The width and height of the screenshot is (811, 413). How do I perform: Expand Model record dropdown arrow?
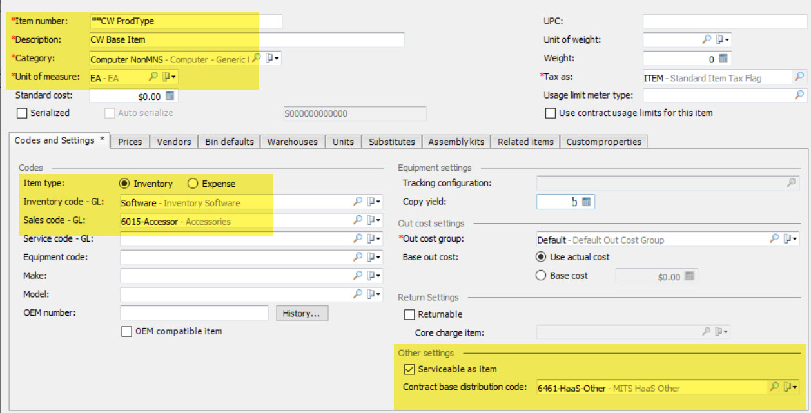374,294
